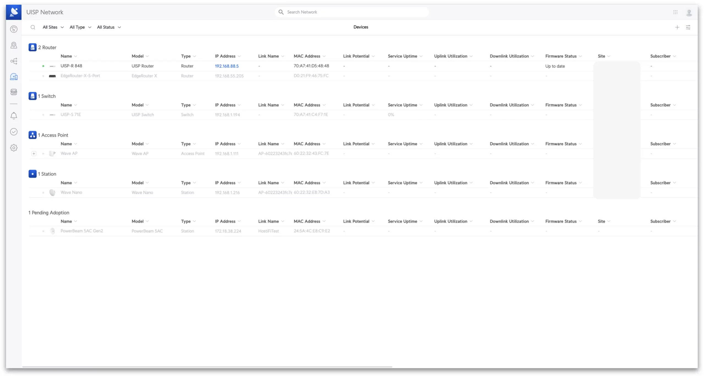Image resolution: width=704 pixels, height=376 pixels.
Task: Click the apps grid icon in header
Action: pos(675,12)
